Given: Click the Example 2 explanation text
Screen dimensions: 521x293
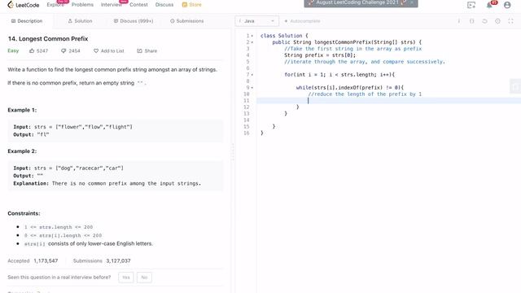Looking at the screenshot, I should point(107,183).
